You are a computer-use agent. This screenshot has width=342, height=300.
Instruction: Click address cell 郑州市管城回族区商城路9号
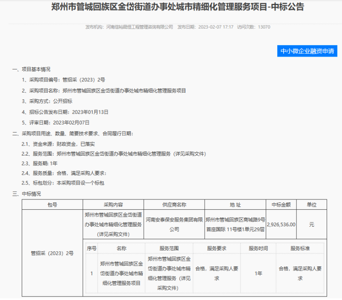point(235,224)
